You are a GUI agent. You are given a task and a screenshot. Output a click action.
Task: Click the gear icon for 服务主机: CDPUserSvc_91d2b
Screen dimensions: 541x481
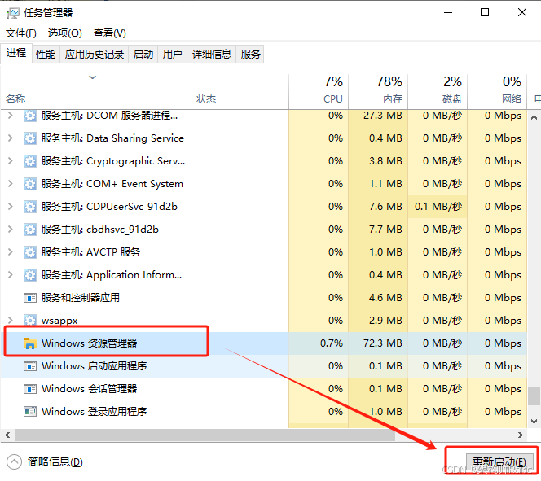point(30,207)
